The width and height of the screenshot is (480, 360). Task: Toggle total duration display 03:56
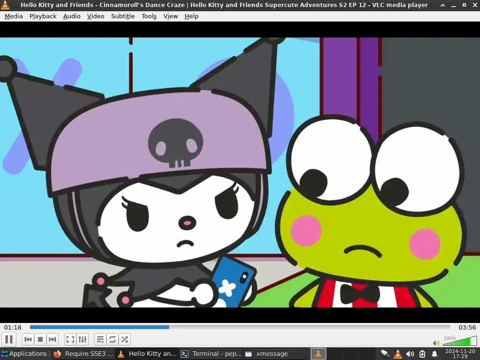coord(467,327)
